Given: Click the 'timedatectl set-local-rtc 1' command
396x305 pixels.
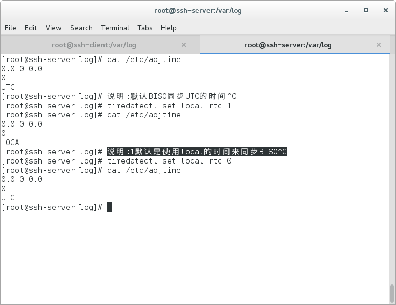Looking at the screenshot, I should point(169,106).
